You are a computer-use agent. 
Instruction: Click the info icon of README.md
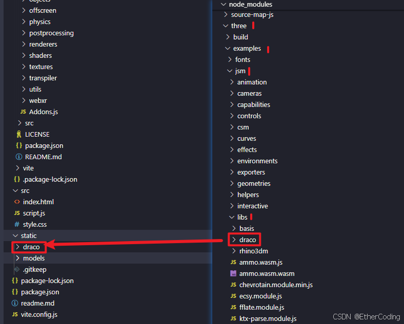point(19,157)
